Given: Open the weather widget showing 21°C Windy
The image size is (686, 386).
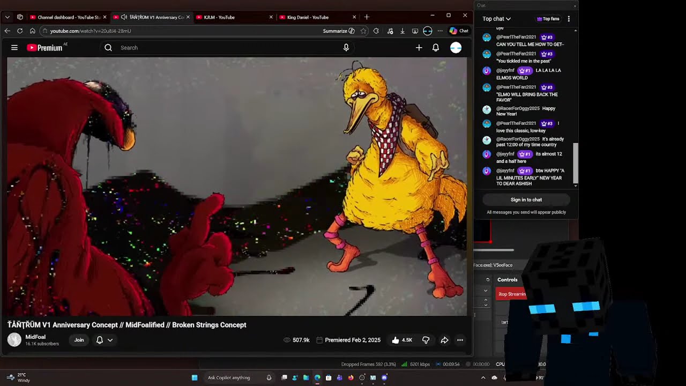Looking at the screenshot, I should [18, 377].
